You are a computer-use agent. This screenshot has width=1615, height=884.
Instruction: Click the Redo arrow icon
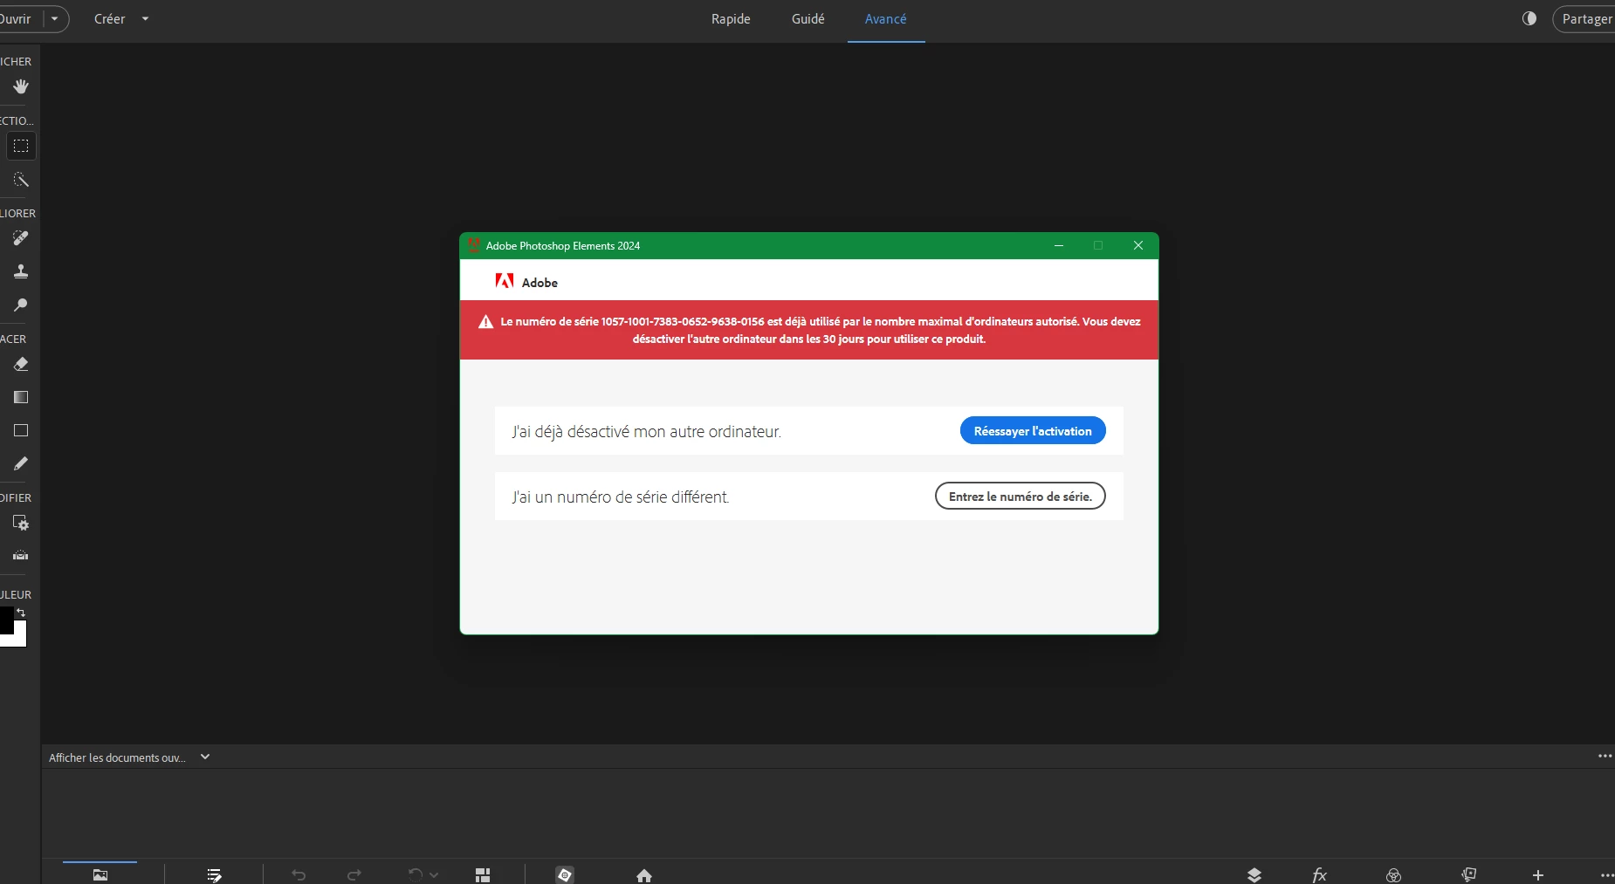(x=354, y=874)
